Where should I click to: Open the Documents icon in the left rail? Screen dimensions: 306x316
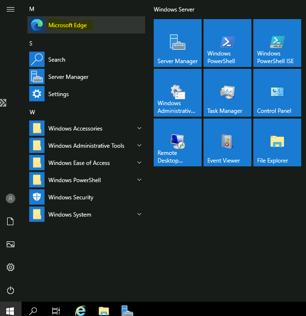11,221
